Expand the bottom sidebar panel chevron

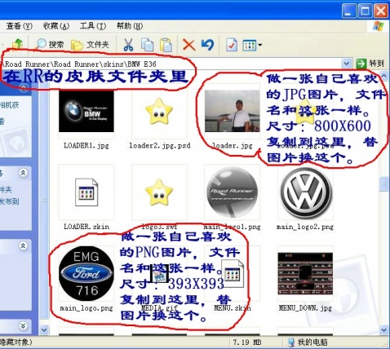23,325
